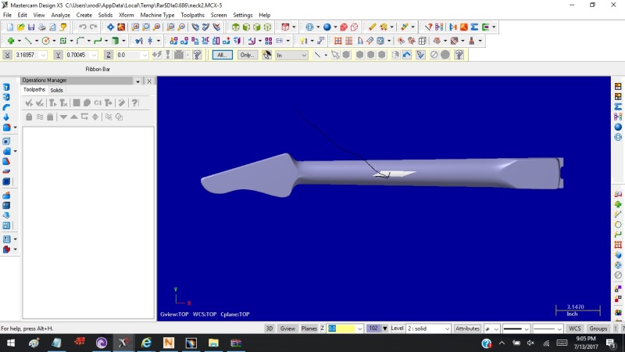Open Analyze entity properties question icon
This screenshot has width=625, height=352.
(428, 27)
